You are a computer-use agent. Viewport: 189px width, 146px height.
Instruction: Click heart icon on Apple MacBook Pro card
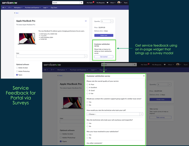(x=86, y=21)
